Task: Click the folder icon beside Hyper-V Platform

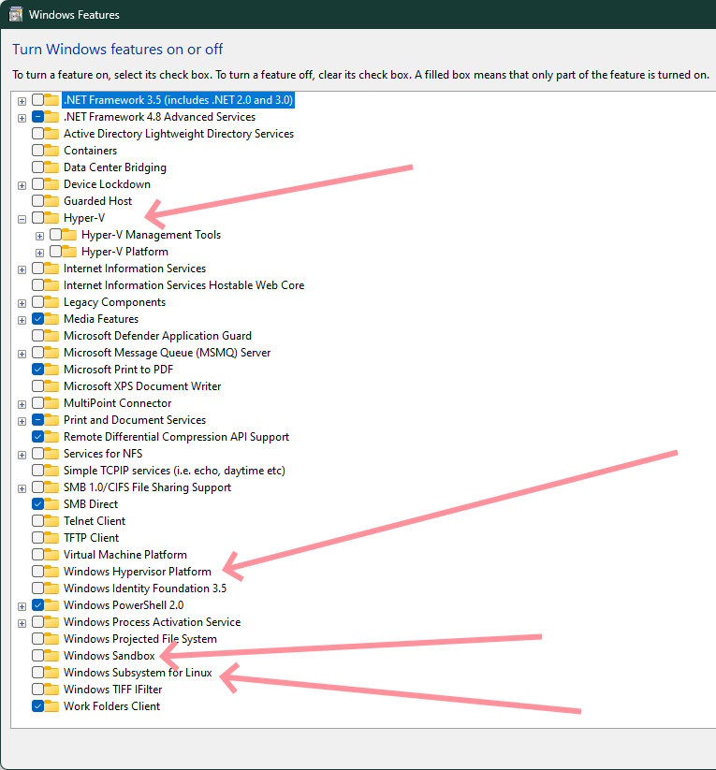Action: click(x=70, y=252)
